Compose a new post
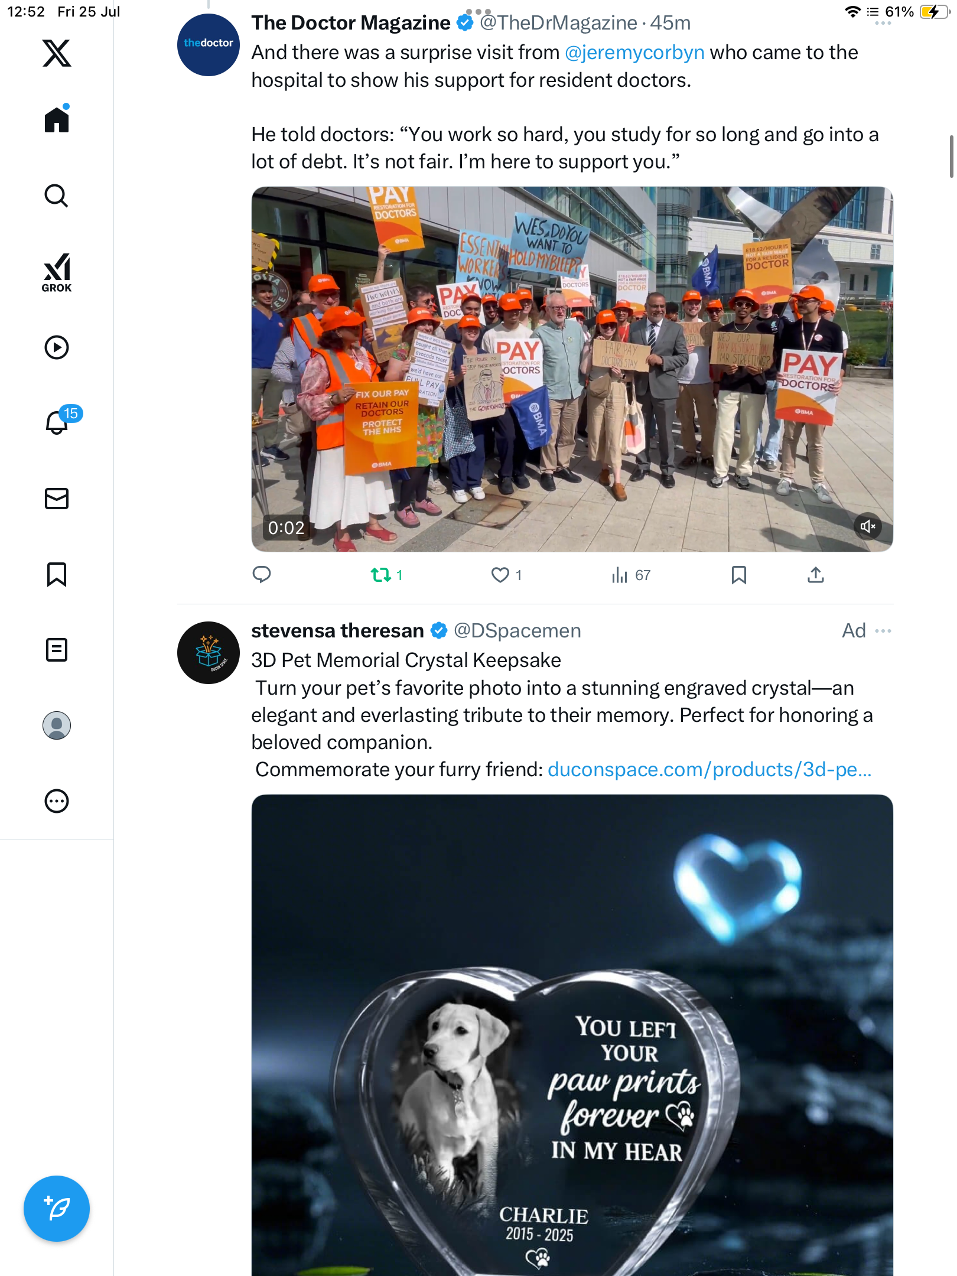This screenshot has width=957, height=1276. tap(57, 1209)
